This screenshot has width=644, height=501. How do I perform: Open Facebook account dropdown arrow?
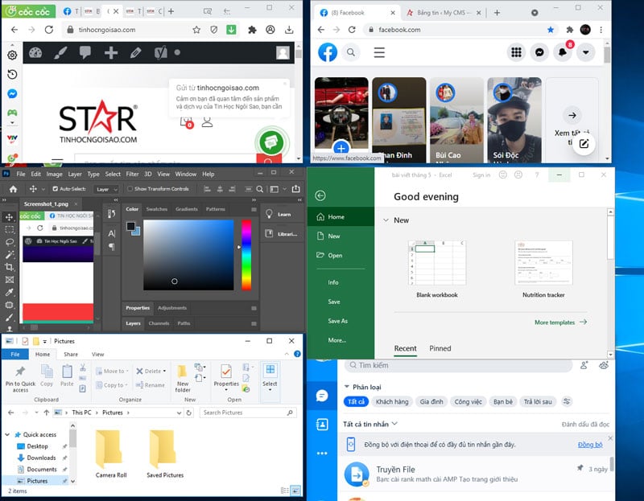pyautogui.click(x=586, y=52)
